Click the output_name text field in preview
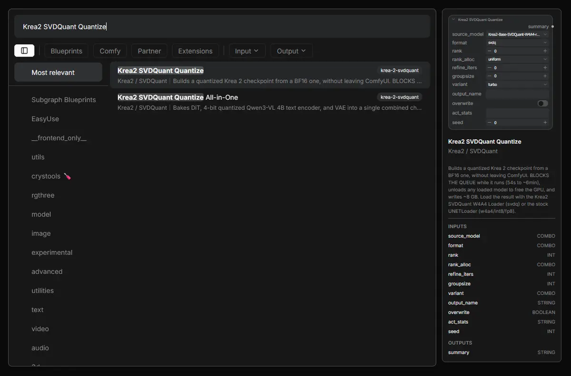Viewport: 571px width, 376px height. [517, 94]
